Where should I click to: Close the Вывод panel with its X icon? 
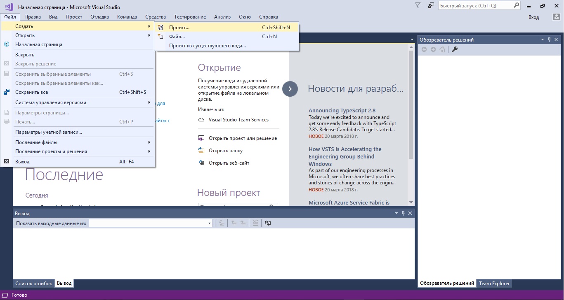[x=410, y=214]
